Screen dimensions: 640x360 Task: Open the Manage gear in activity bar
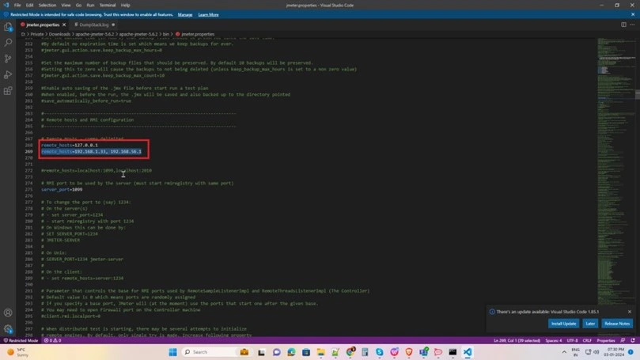[x=8, y=328]
